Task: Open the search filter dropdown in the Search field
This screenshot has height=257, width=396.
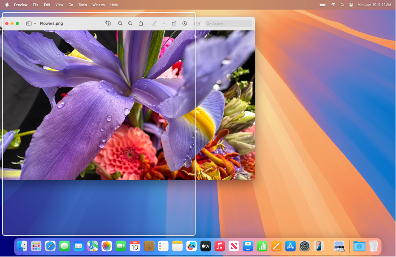Action: pos(210,23)
